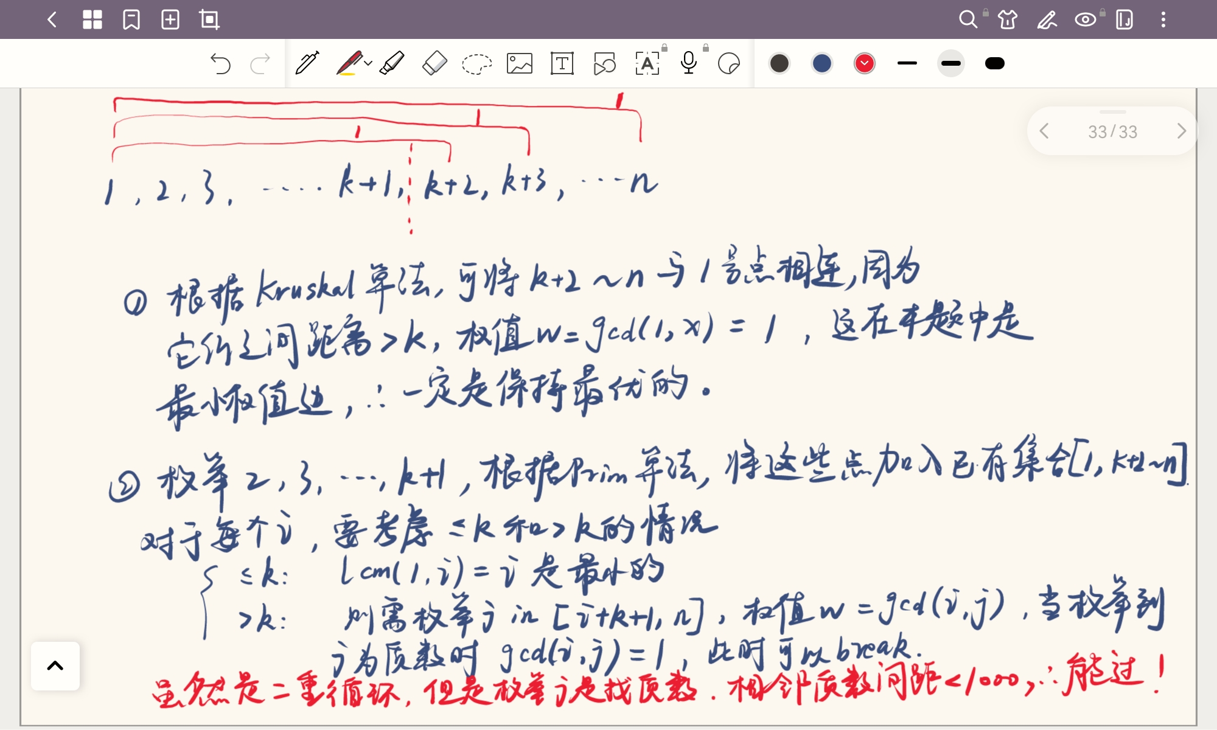Pick the blue ink color
The image size is (1217, 730).
pyautogui.click(x=821, y=63)
